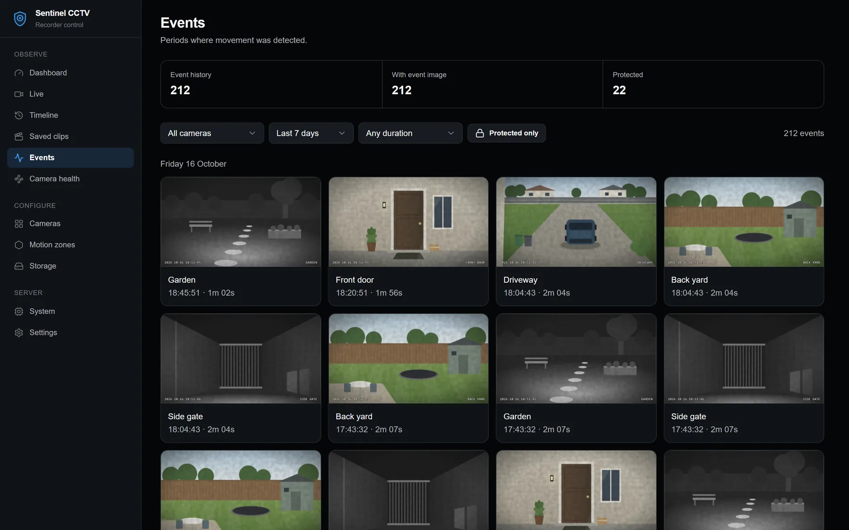Open the Back yard 17:43:32 event thumbnail
849x530 pixels.
[408, 359]
